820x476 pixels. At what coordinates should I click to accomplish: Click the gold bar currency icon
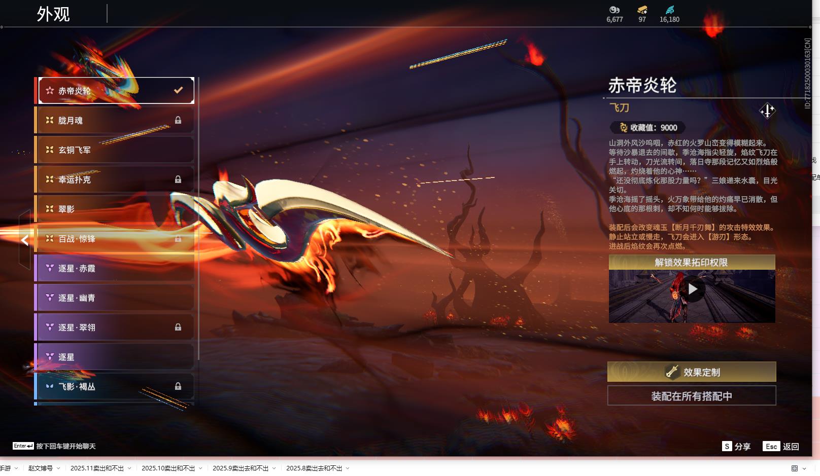click(x=642, y=10)
